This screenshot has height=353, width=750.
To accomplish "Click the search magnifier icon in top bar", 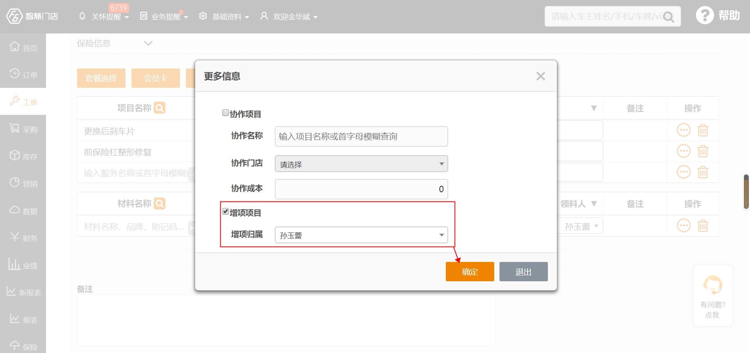I will tap(669, 17).
